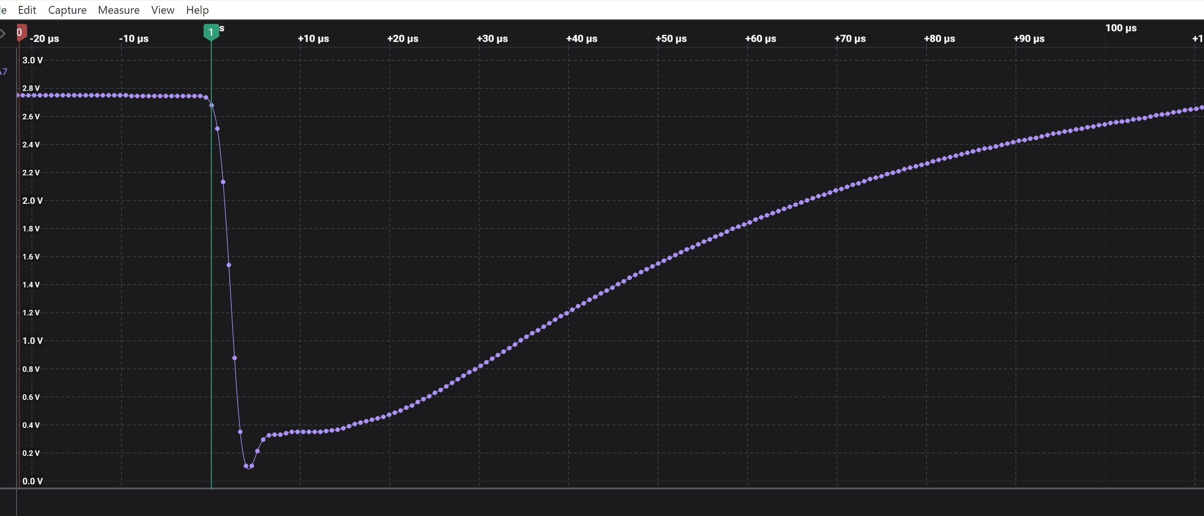Click the +90 µs time ruler label
Viewport: 1204px width, 516px height.
pos(1028,39)
